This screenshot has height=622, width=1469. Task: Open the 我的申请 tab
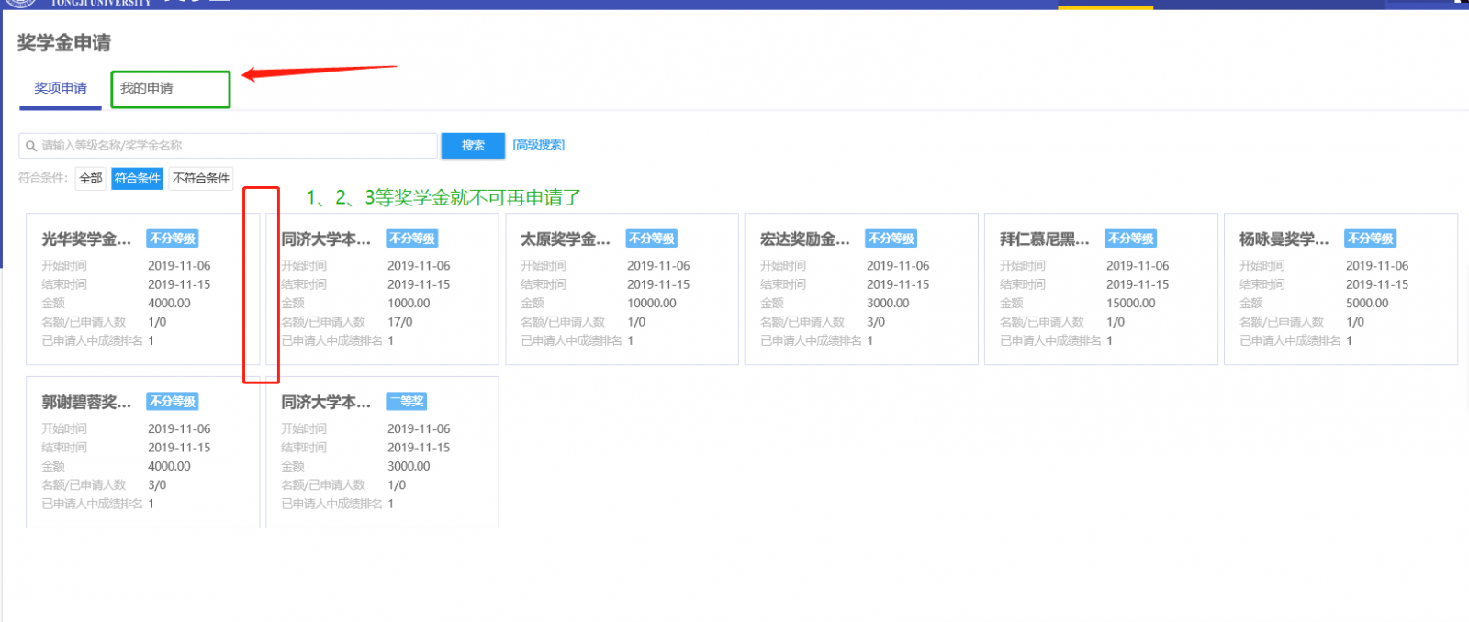[x=147, y=88]
